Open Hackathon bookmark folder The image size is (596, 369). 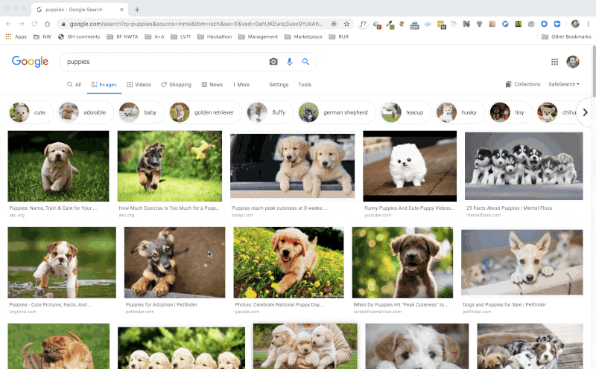pos(215,36)
